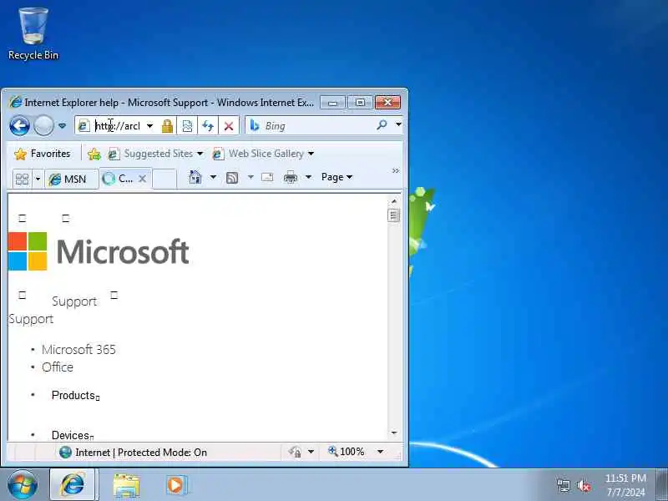Open a new blank tab
The image size is (668, 501).
pyautogui.click(x=164, y=179)
